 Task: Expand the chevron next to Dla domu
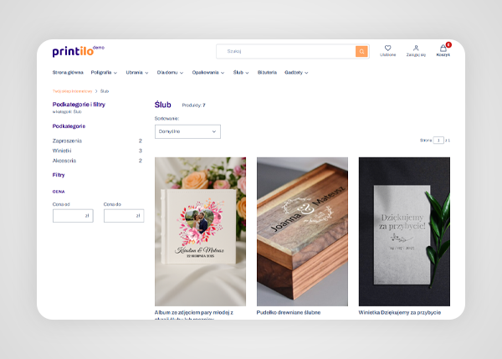tap(182, 73)
